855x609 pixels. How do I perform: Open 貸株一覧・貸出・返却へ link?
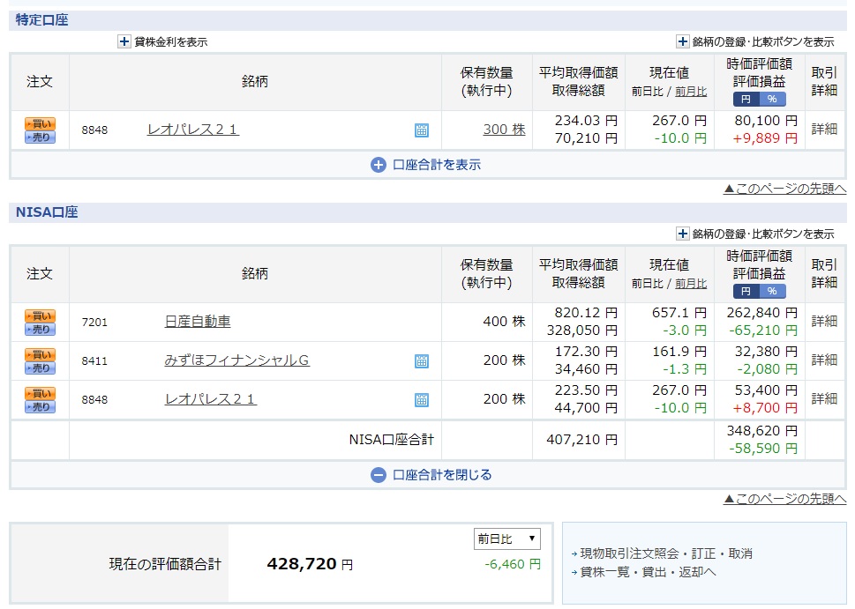(648, 572)
